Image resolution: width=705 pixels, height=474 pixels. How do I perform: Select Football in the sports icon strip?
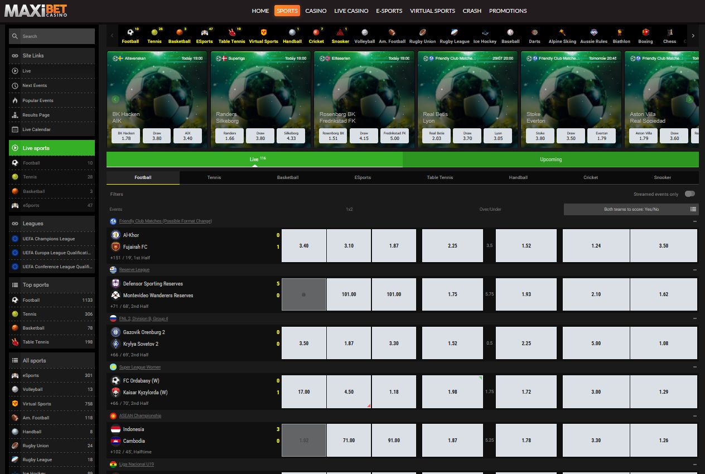130,36
